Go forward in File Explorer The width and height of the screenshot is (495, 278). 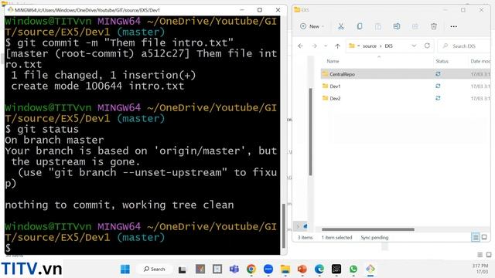pos(314,46)
